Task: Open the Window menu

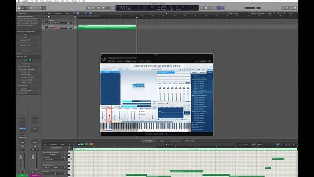Action: click(74, 1)
